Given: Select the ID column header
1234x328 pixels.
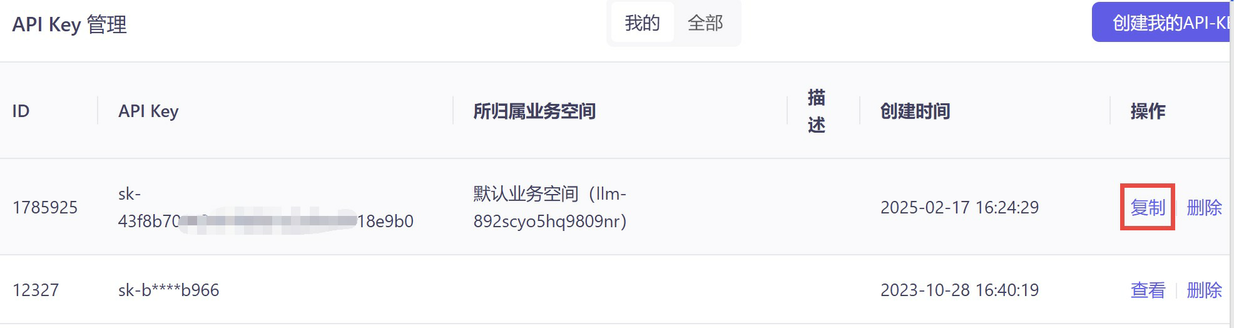Looking at the screenshot, I should click(x=21, y=111).
